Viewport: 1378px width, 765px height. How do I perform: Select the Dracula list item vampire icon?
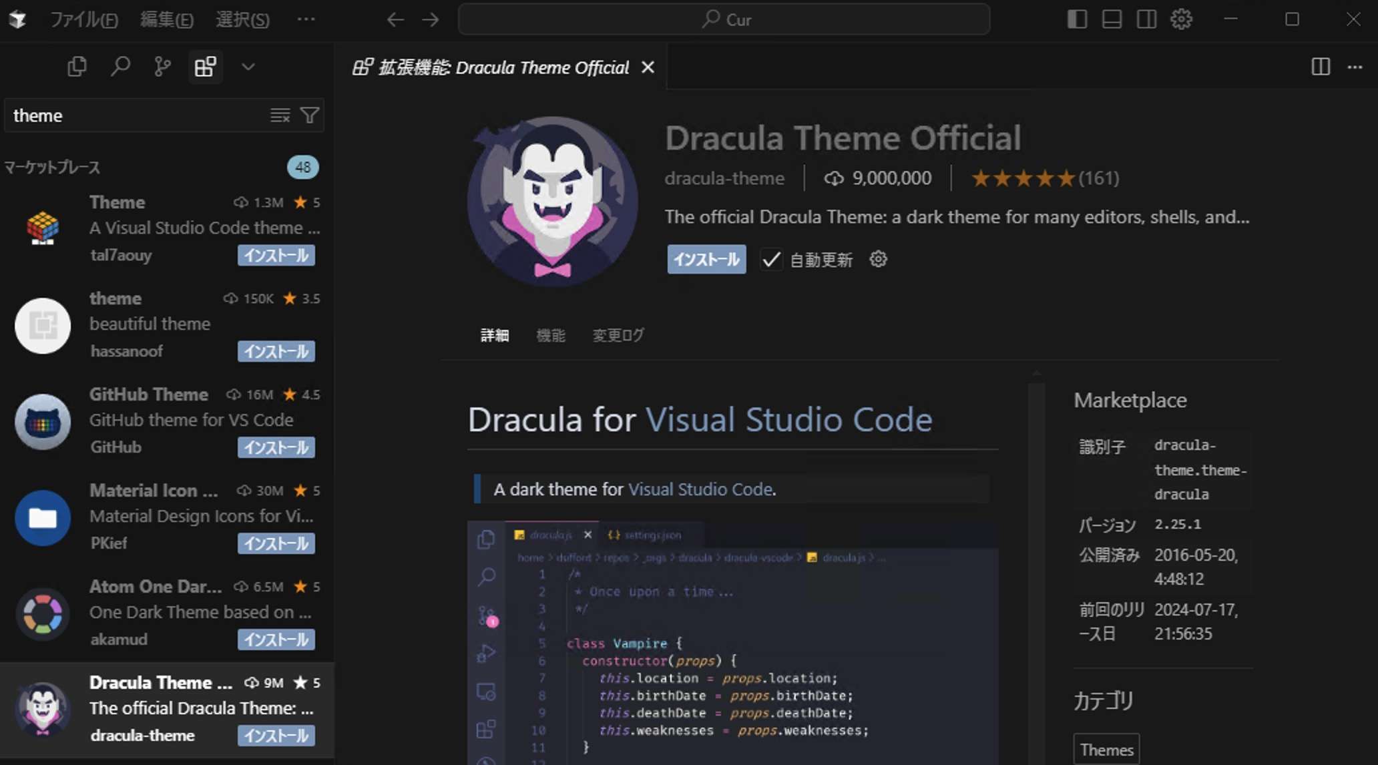[43, 709]
